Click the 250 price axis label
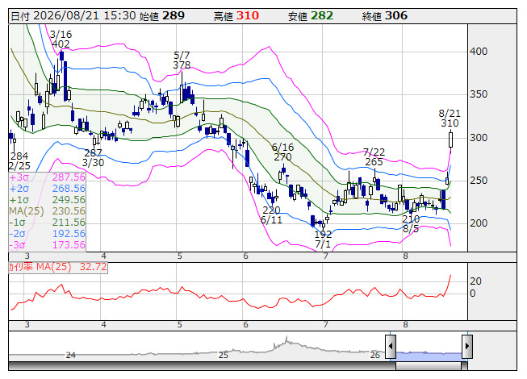Image resolution: width=527 pixels, height=379 pixels. [x=479, y=181]
